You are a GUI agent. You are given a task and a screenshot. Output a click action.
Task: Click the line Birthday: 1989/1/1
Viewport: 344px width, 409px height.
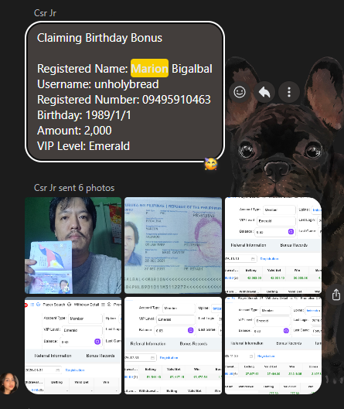[84, 115]
